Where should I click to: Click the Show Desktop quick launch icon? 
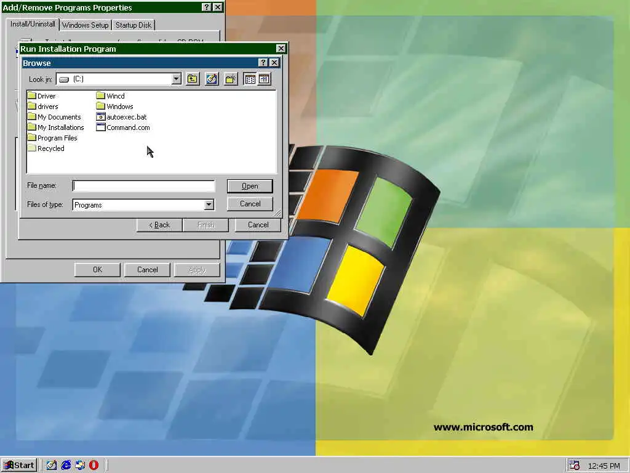click(52, 466)
